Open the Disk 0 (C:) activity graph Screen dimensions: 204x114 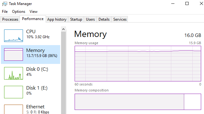pyautogui.click(x=14, y=73)
